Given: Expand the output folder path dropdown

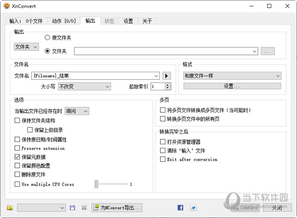Looking at the screenshot, I should click(254, 51).
